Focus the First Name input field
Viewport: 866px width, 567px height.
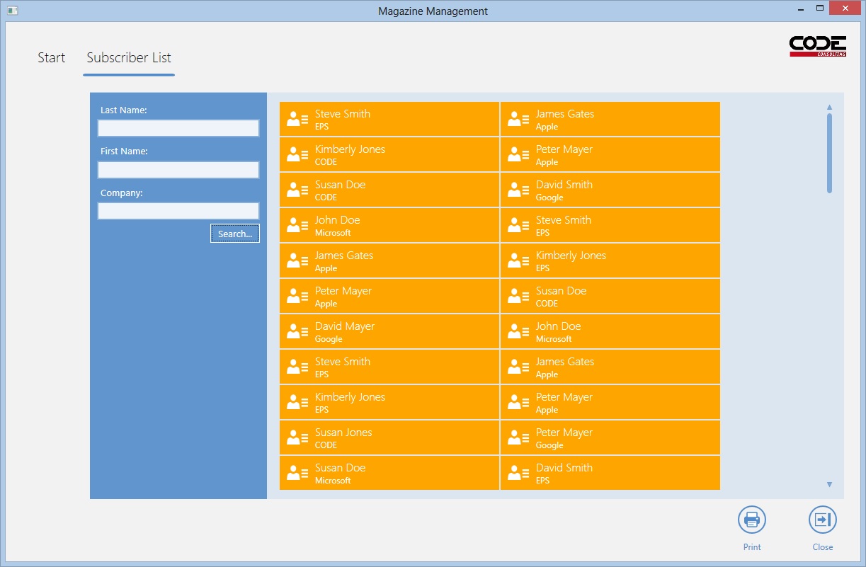178,170
